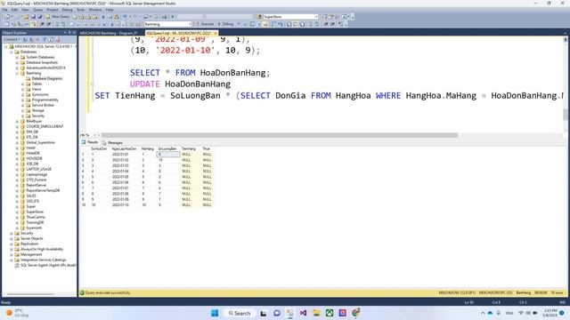Open the Help menu
Image resolution: width=570 pixels, height=320 pixels.
point(110,10)
